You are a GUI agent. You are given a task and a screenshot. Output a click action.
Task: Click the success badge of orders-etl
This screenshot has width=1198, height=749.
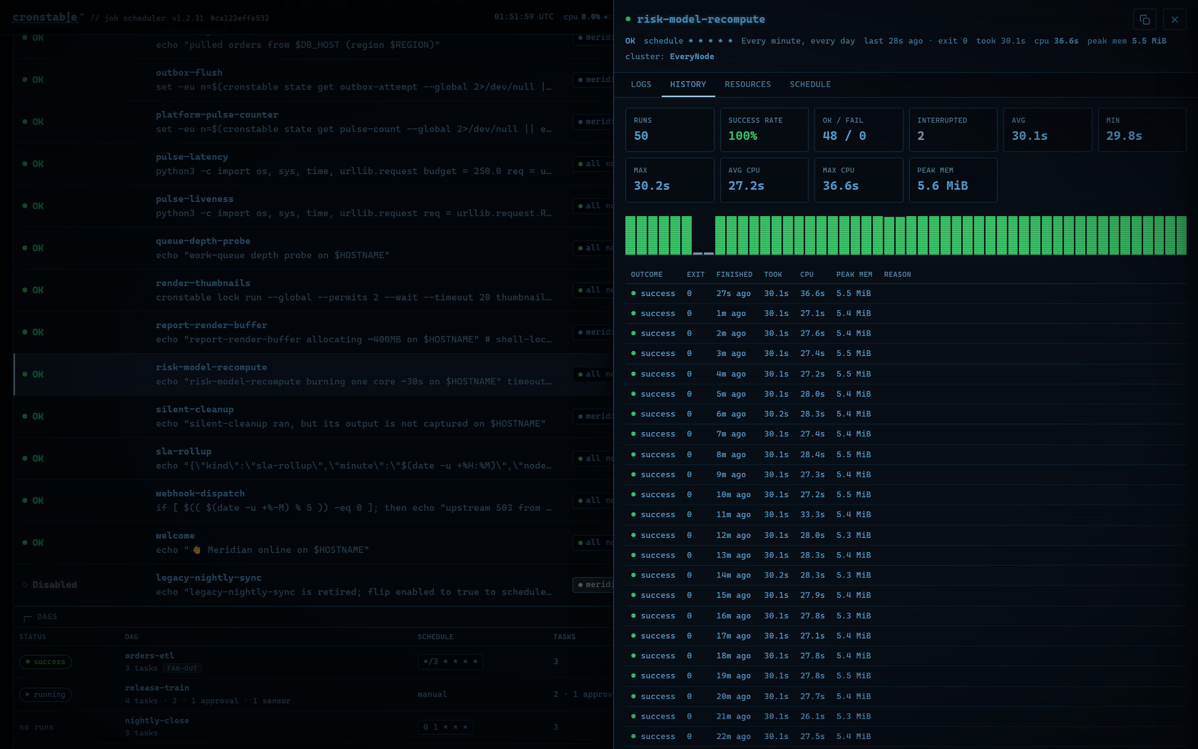click(46, 662)
